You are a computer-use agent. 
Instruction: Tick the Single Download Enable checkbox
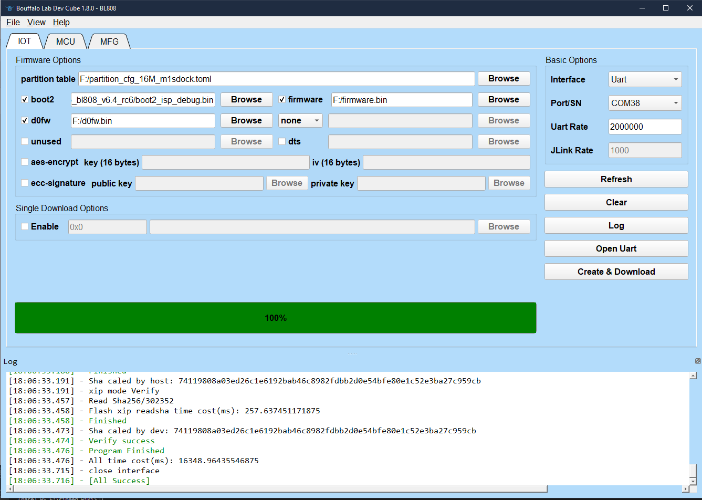coord(24,226)
